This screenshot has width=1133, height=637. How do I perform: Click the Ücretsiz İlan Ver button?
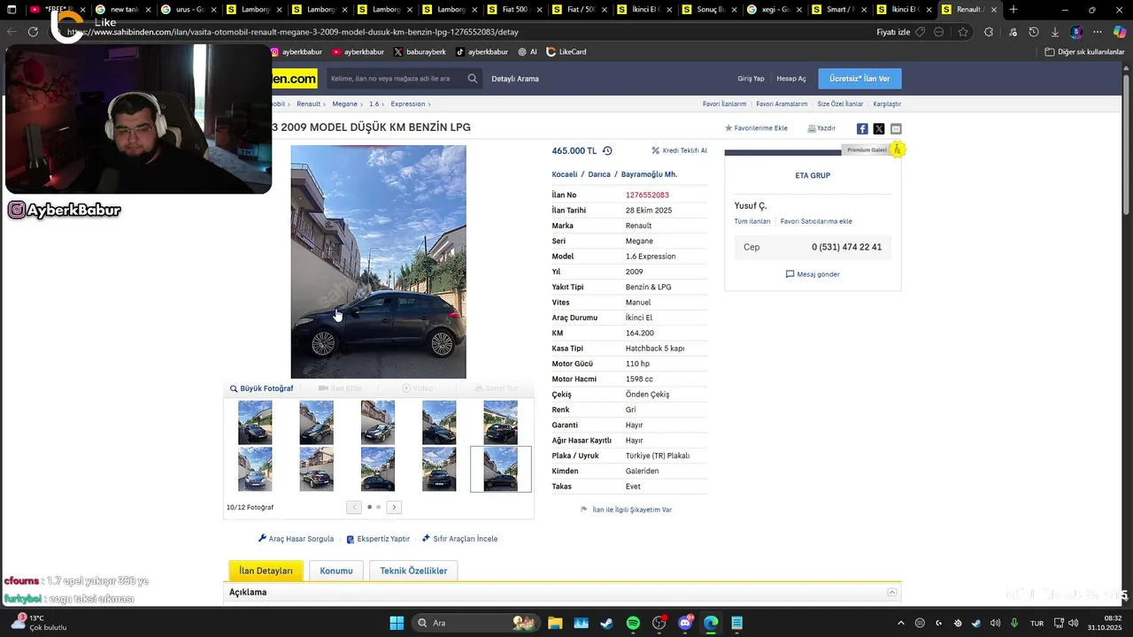[x=859, y=79]
